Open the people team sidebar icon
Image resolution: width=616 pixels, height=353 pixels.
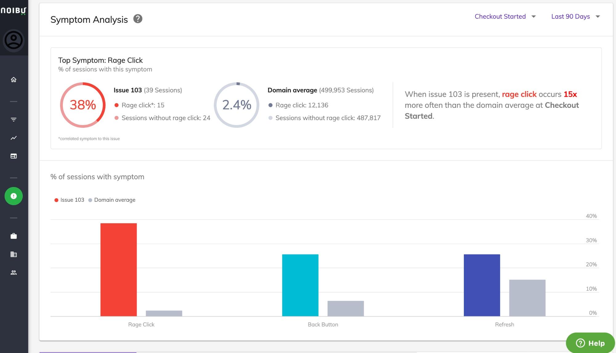pos(14,273)
